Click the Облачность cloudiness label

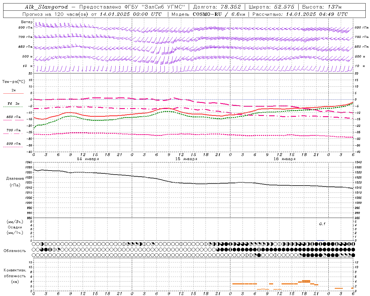coord(15,251)
